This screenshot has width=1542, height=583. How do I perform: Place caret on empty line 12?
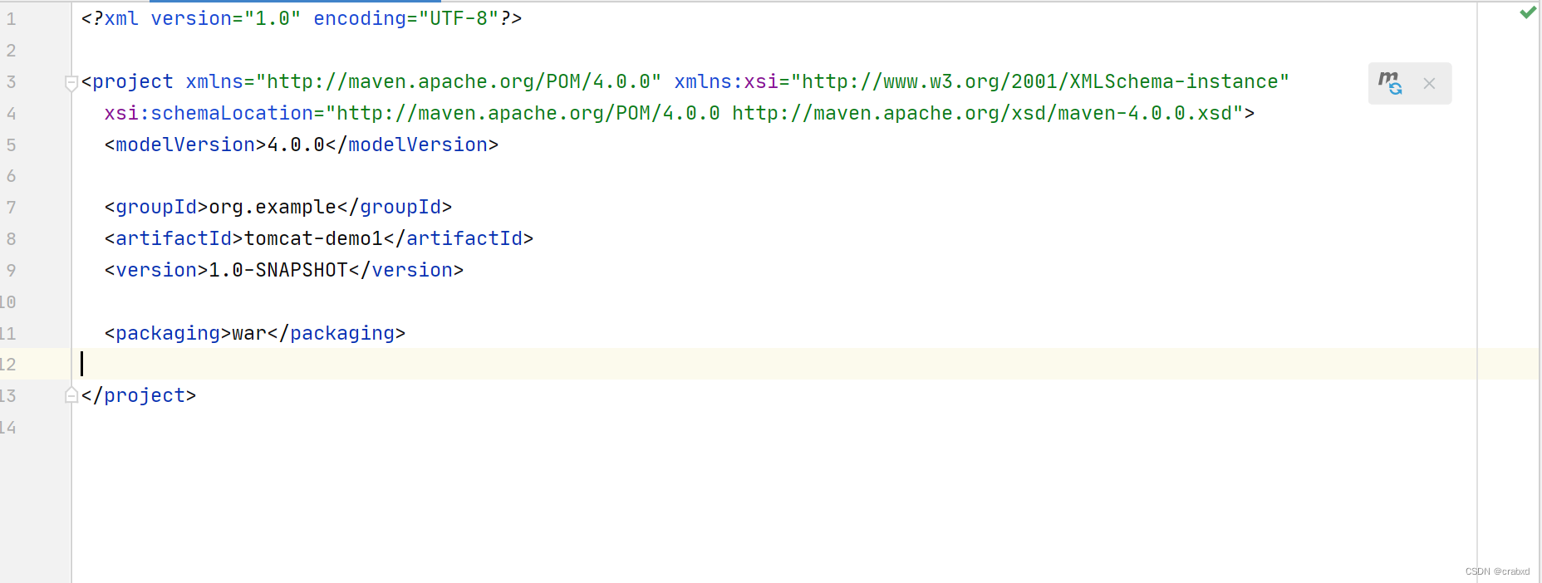(804, 364)
